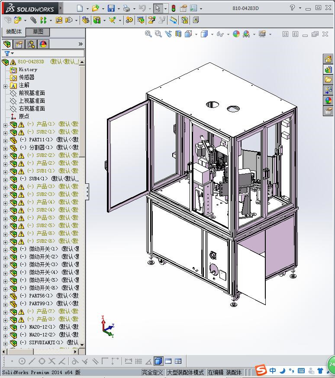This screenshot has height=378, width=335.
Task: Expand the 注解 tree node
Action: pyautogui.click(x=5, y=86)
